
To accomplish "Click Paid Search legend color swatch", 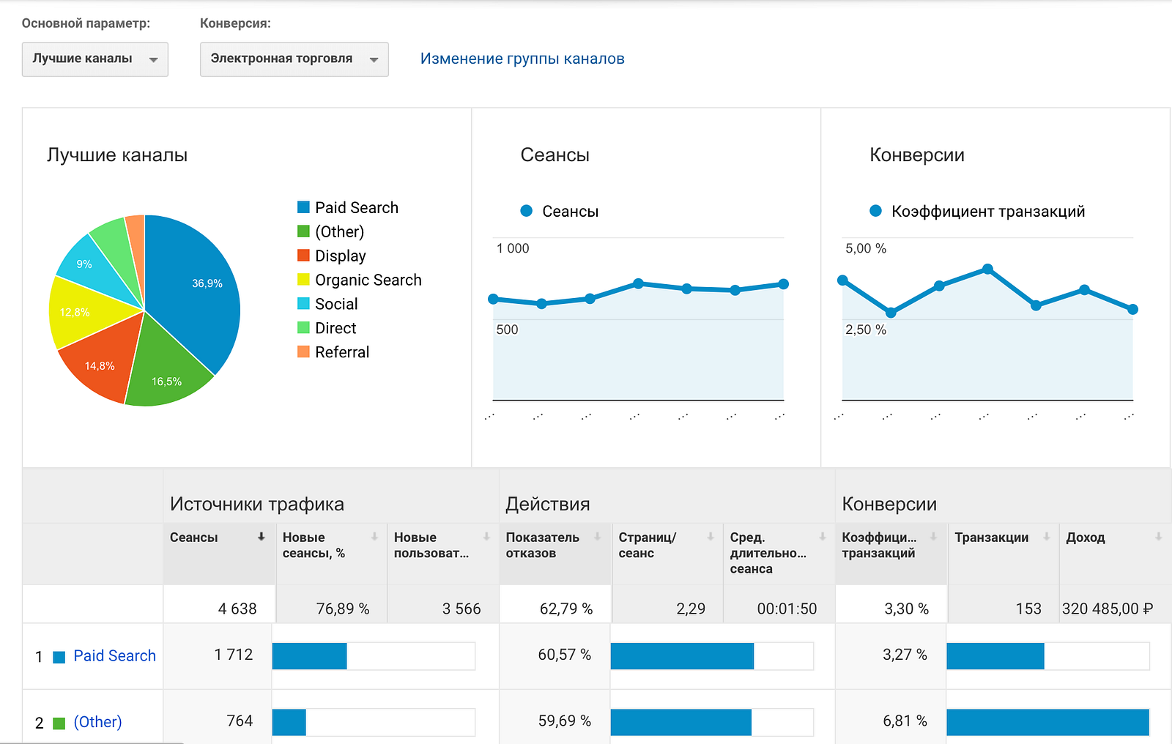I will click(303, 207).
